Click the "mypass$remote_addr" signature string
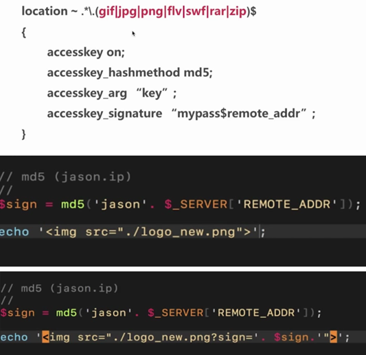 tap(239, 114)
